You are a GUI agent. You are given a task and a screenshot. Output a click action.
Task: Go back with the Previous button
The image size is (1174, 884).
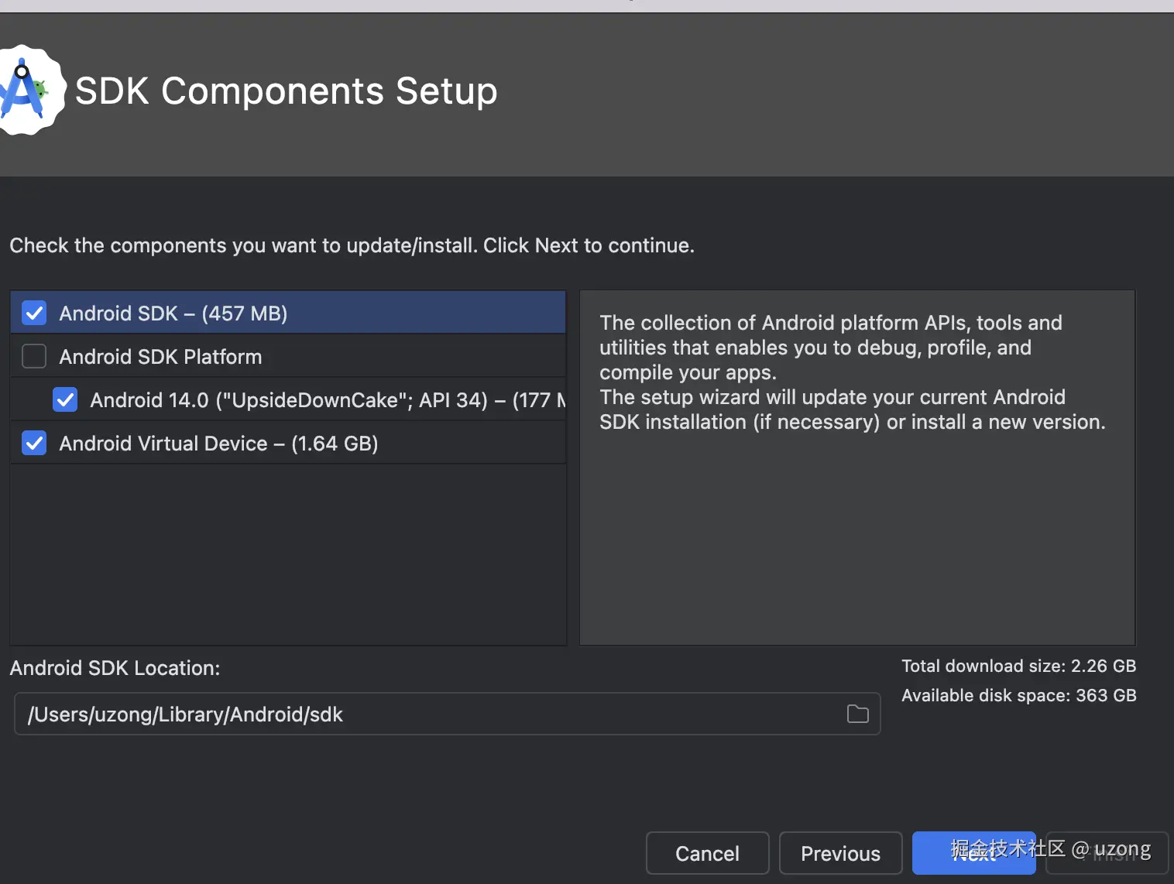click(840, 853)
